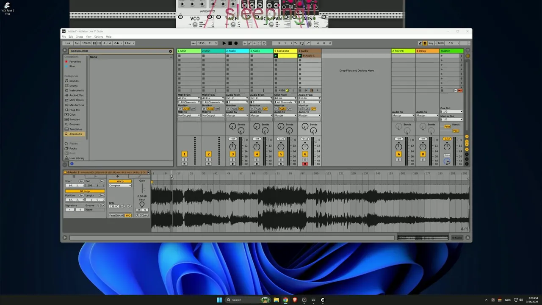Click the Master track Solo cue button
Screen dimensions: 542x305
[447, 155]
